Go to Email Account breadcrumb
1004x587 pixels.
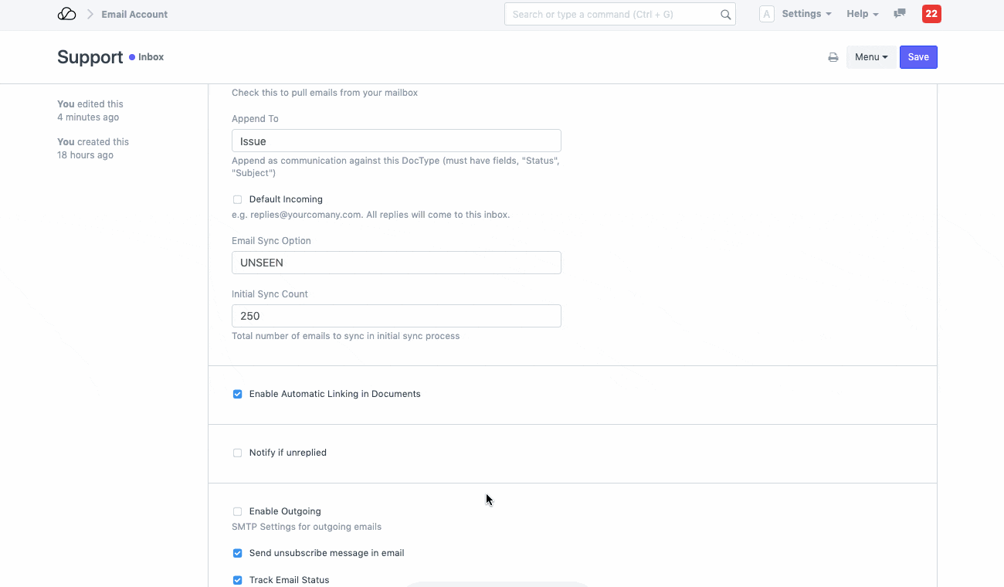click(134, 14)
